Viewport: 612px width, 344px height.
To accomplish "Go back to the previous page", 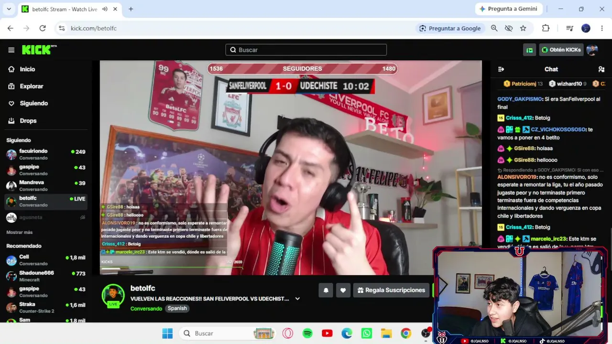I will coord(11,28).
